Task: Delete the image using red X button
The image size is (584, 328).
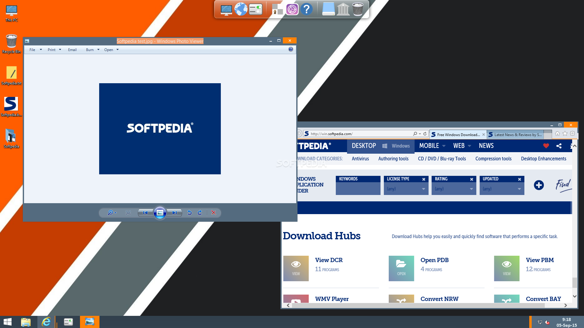Action: tap(214, 213)
